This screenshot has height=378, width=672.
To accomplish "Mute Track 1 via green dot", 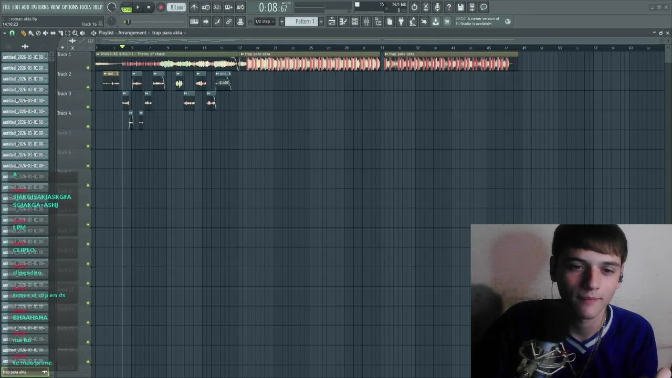I will click(88, 68).
